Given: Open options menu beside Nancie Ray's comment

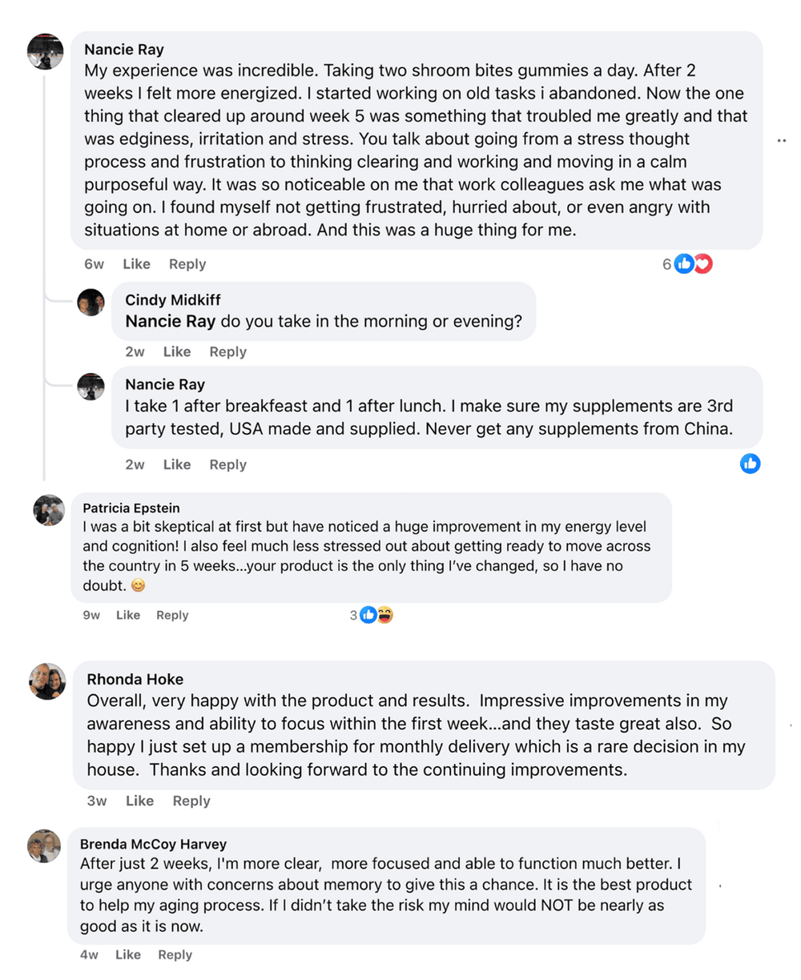Looking at the screenshot, I should tap(781, 140).
